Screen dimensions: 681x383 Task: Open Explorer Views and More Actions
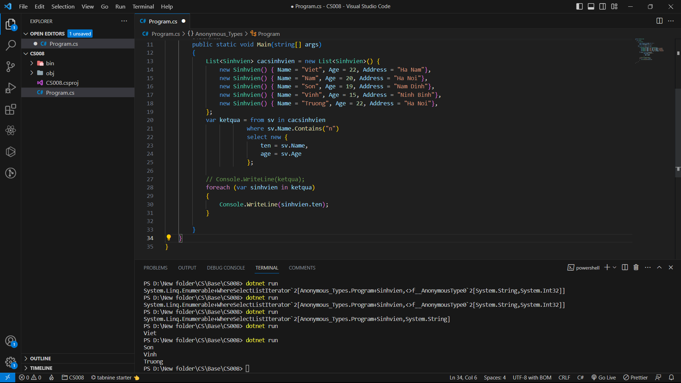pos(124,21)
